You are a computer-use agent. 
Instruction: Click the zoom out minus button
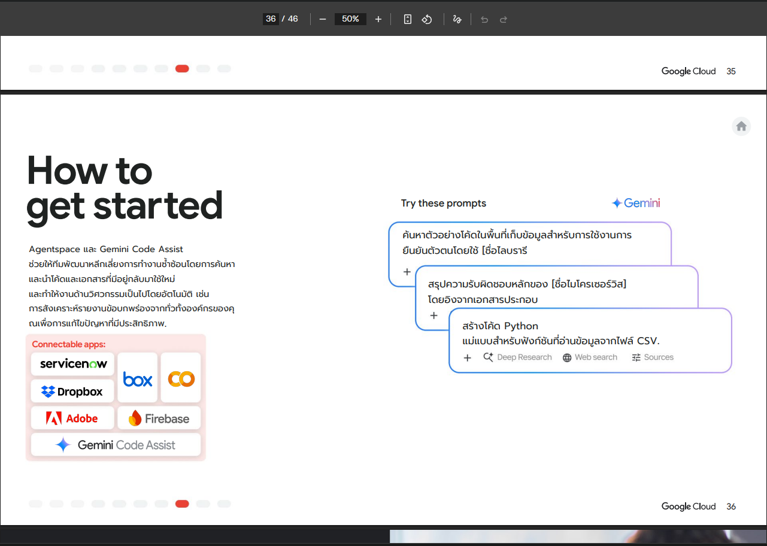click(323, 19)
